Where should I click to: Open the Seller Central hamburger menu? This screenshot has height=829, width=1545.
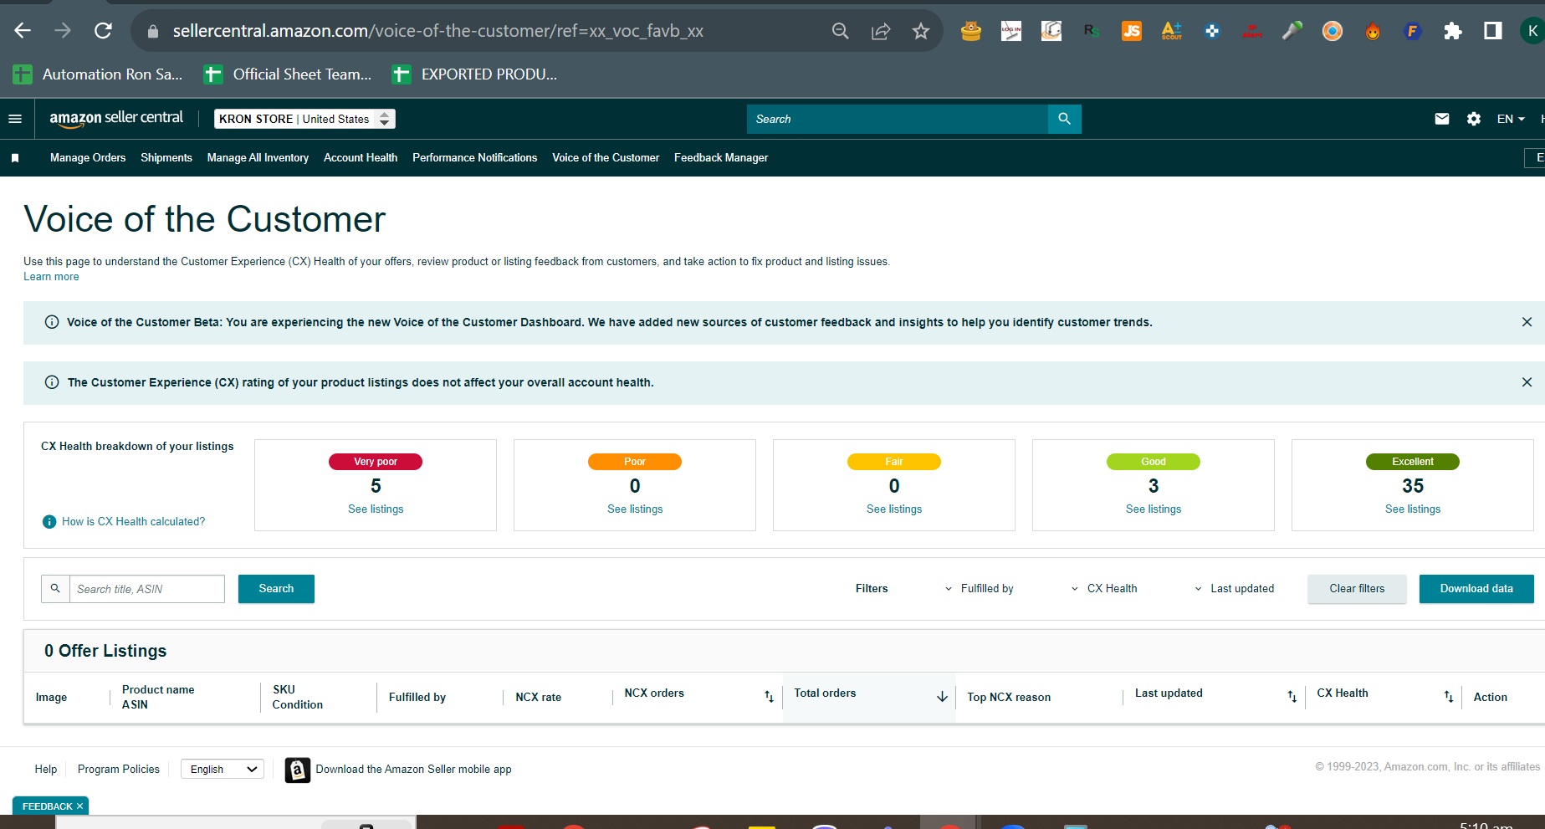15,119
